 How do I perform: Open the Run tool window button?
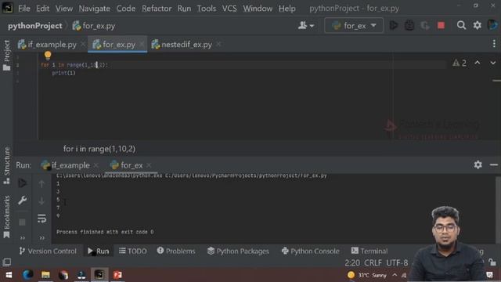[98, 251]
